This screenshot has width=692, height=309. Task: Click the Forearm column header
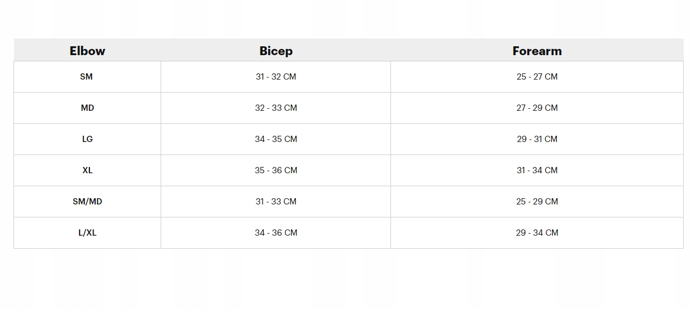point(537,51)
